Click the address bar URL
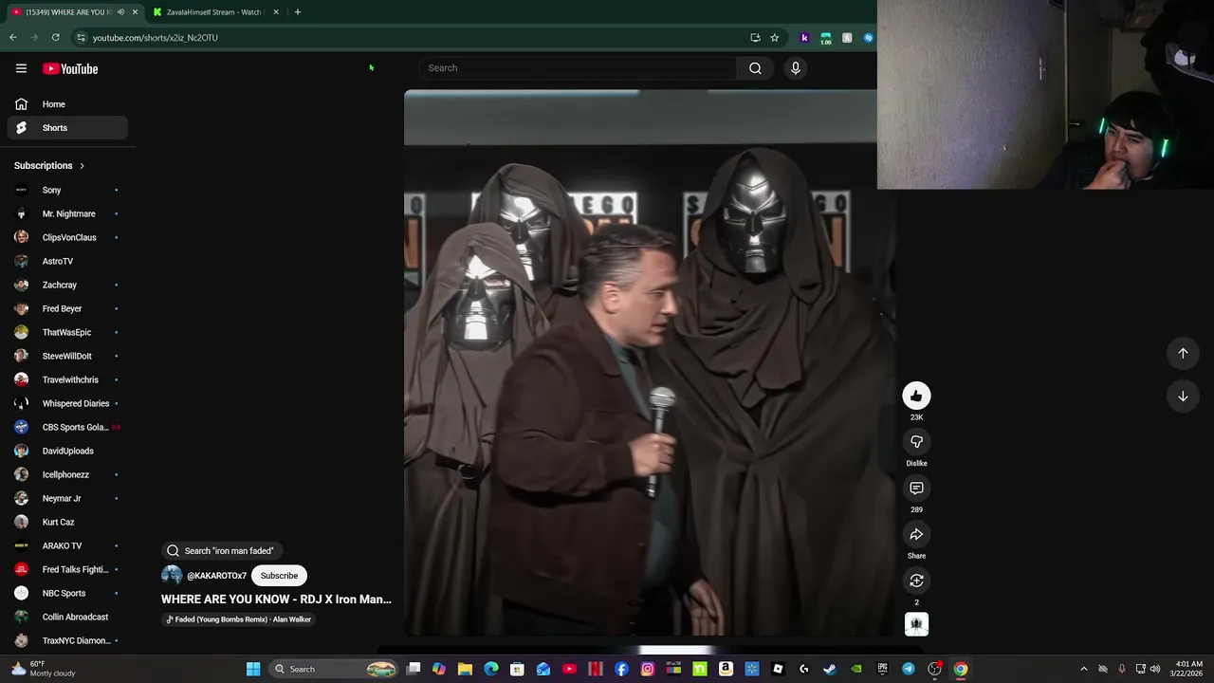The image size is (1214, 683). click(x=156, y=38)
